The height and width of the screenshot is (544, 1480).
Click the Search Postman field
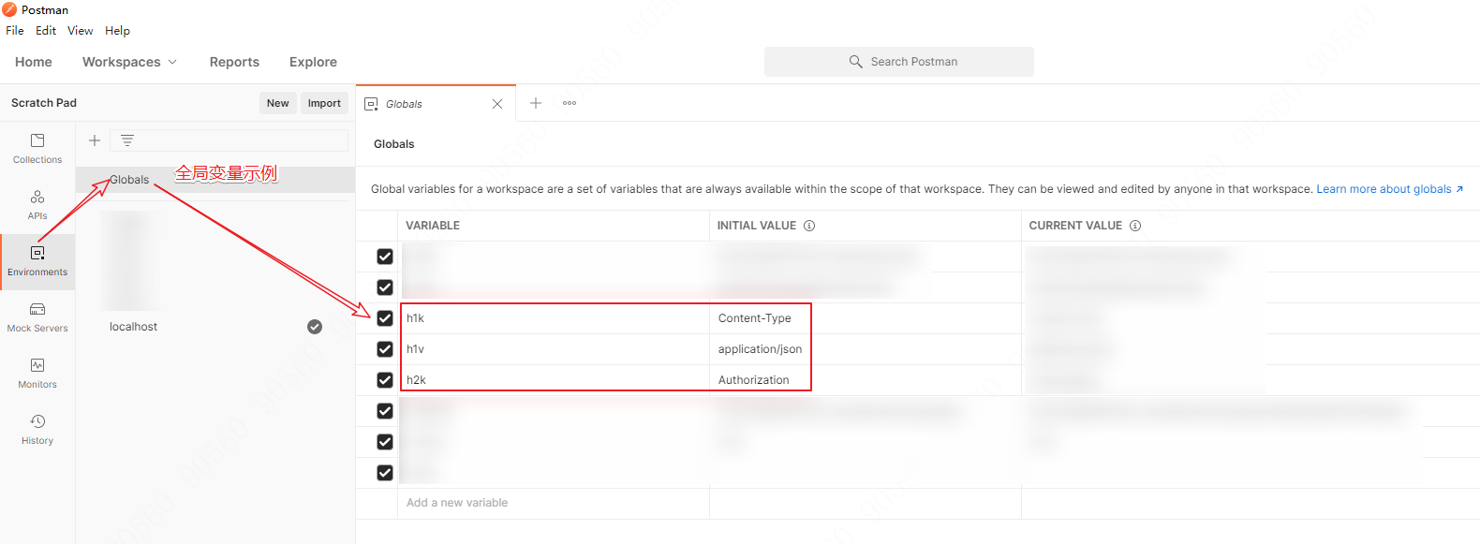(x=899, y=62)
